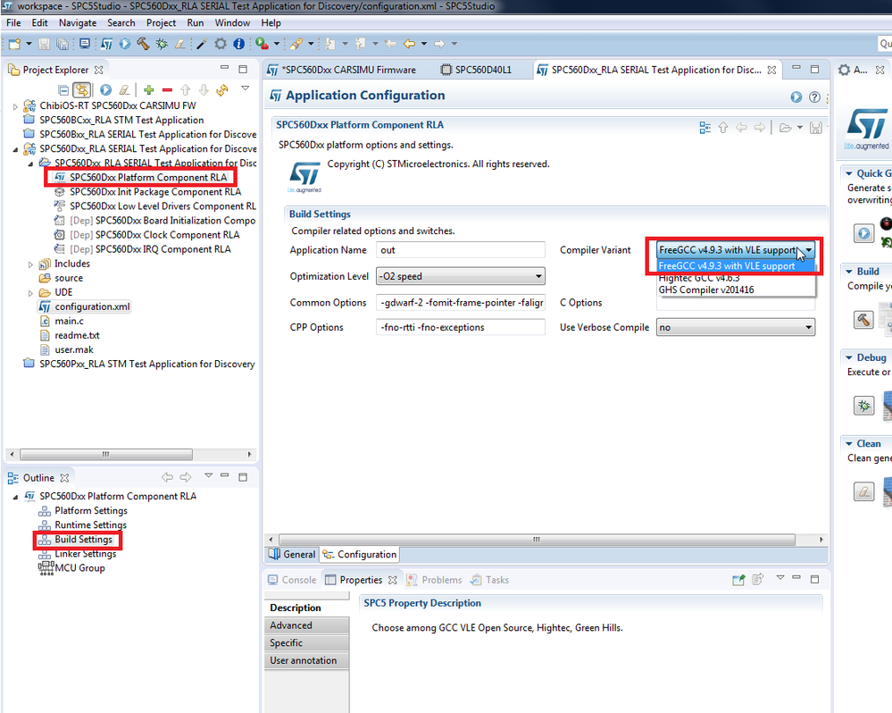Open the Project menu
Screen dimensions: 892x713
[x=161, y=22]
